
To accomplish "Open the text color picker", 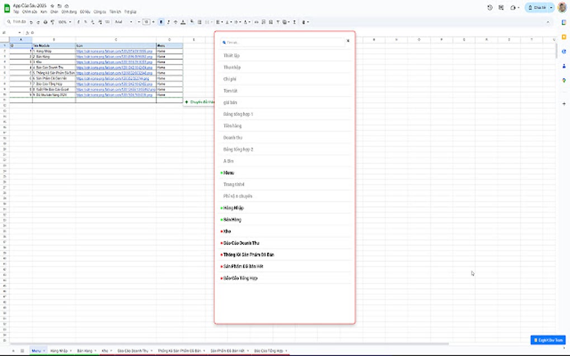I will [x=183, y=22].
